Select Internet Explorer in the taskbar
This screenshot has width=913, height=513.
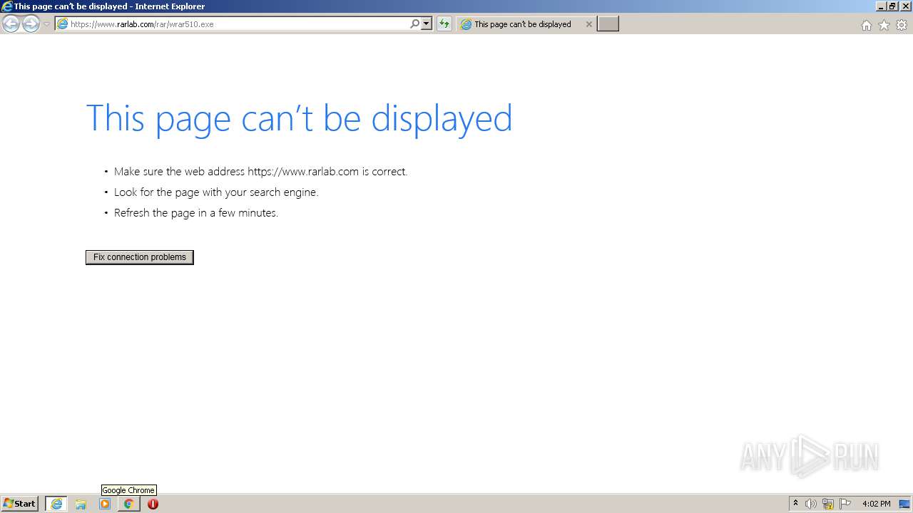tap(56, 504)
